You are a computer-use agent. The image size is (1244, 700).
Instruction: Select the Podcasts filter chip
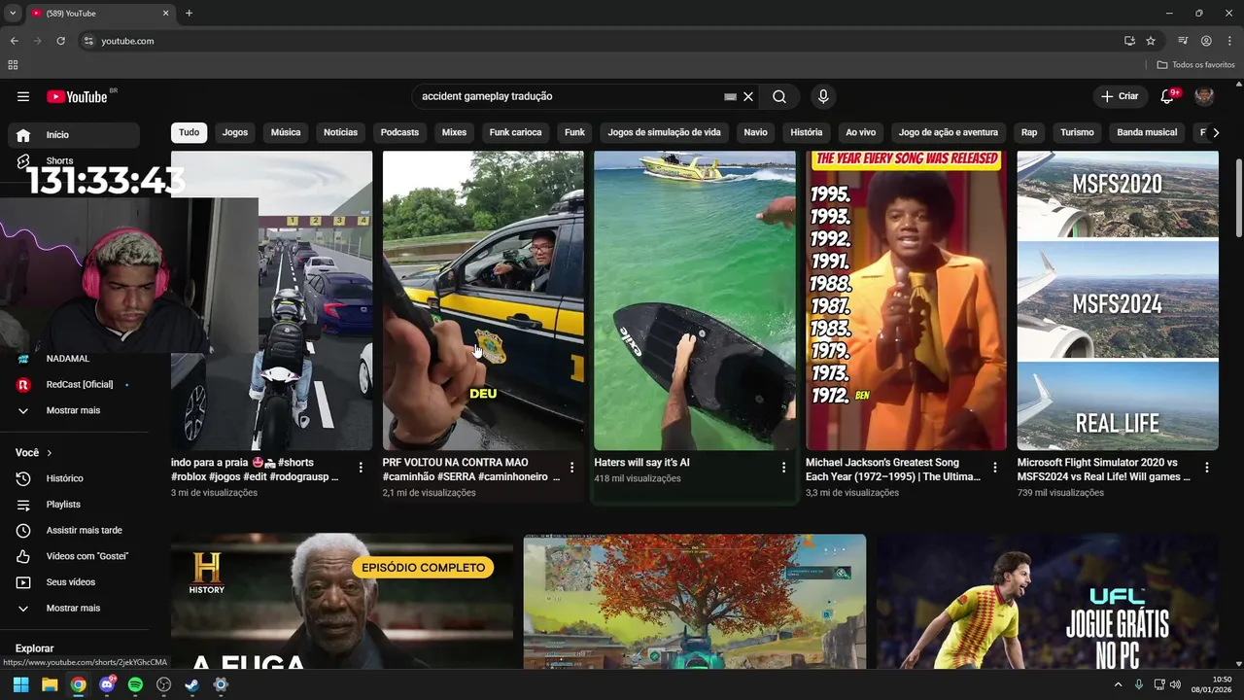tap(399, 132)
